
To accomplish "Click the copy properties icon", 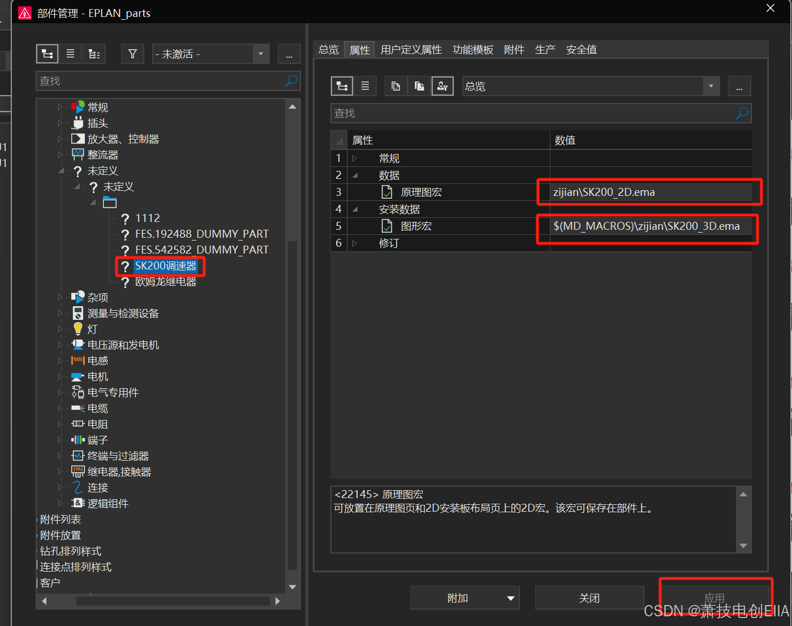I will (x=396, y=86).
